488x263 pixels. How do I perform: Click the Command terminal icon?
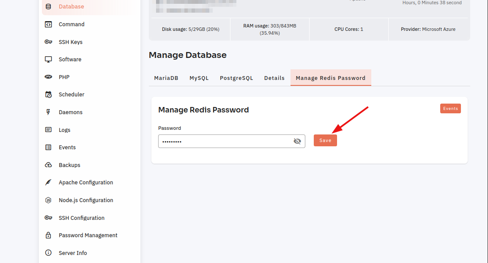pos(48,24)
